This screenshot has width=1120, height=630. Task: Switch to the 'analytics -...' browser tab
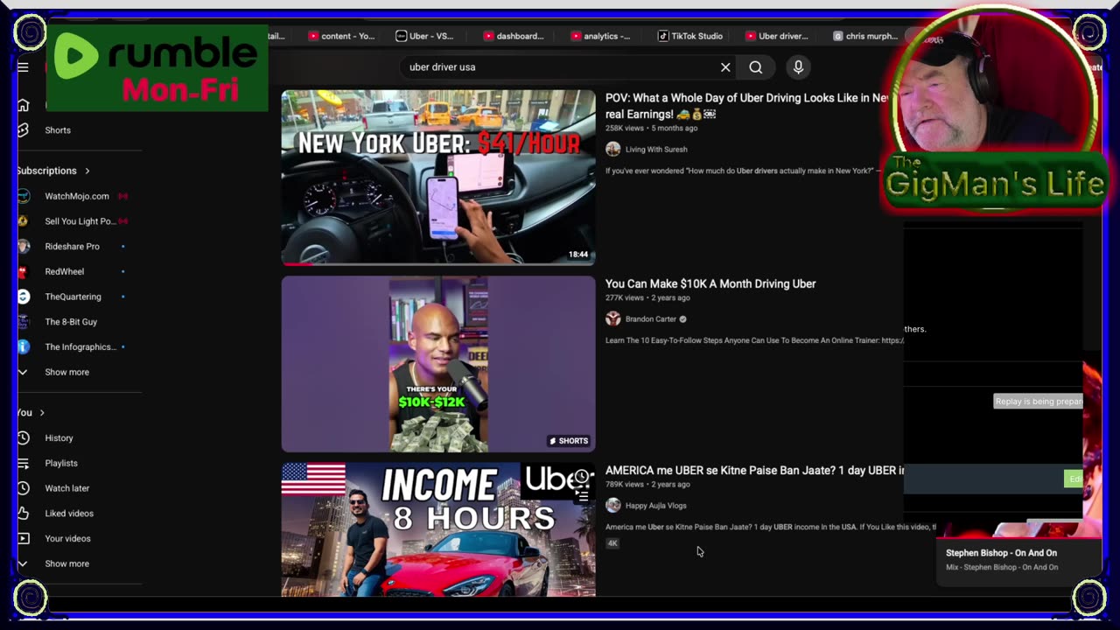601,36
